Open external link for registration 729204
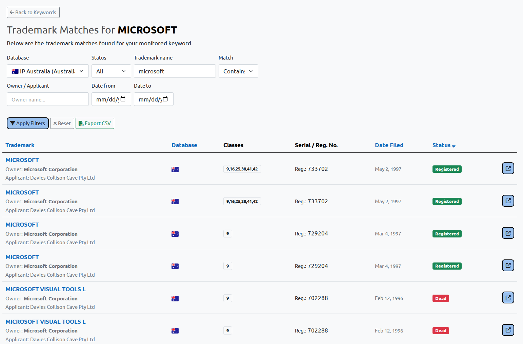Viewport: 523px width, 344px height. tap(508, 233)
